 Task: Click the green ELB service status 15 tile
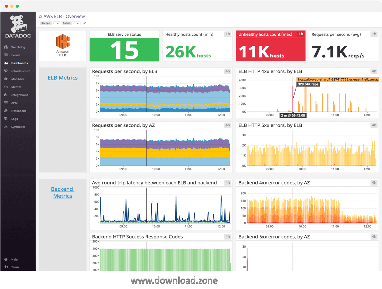[124, 49]
